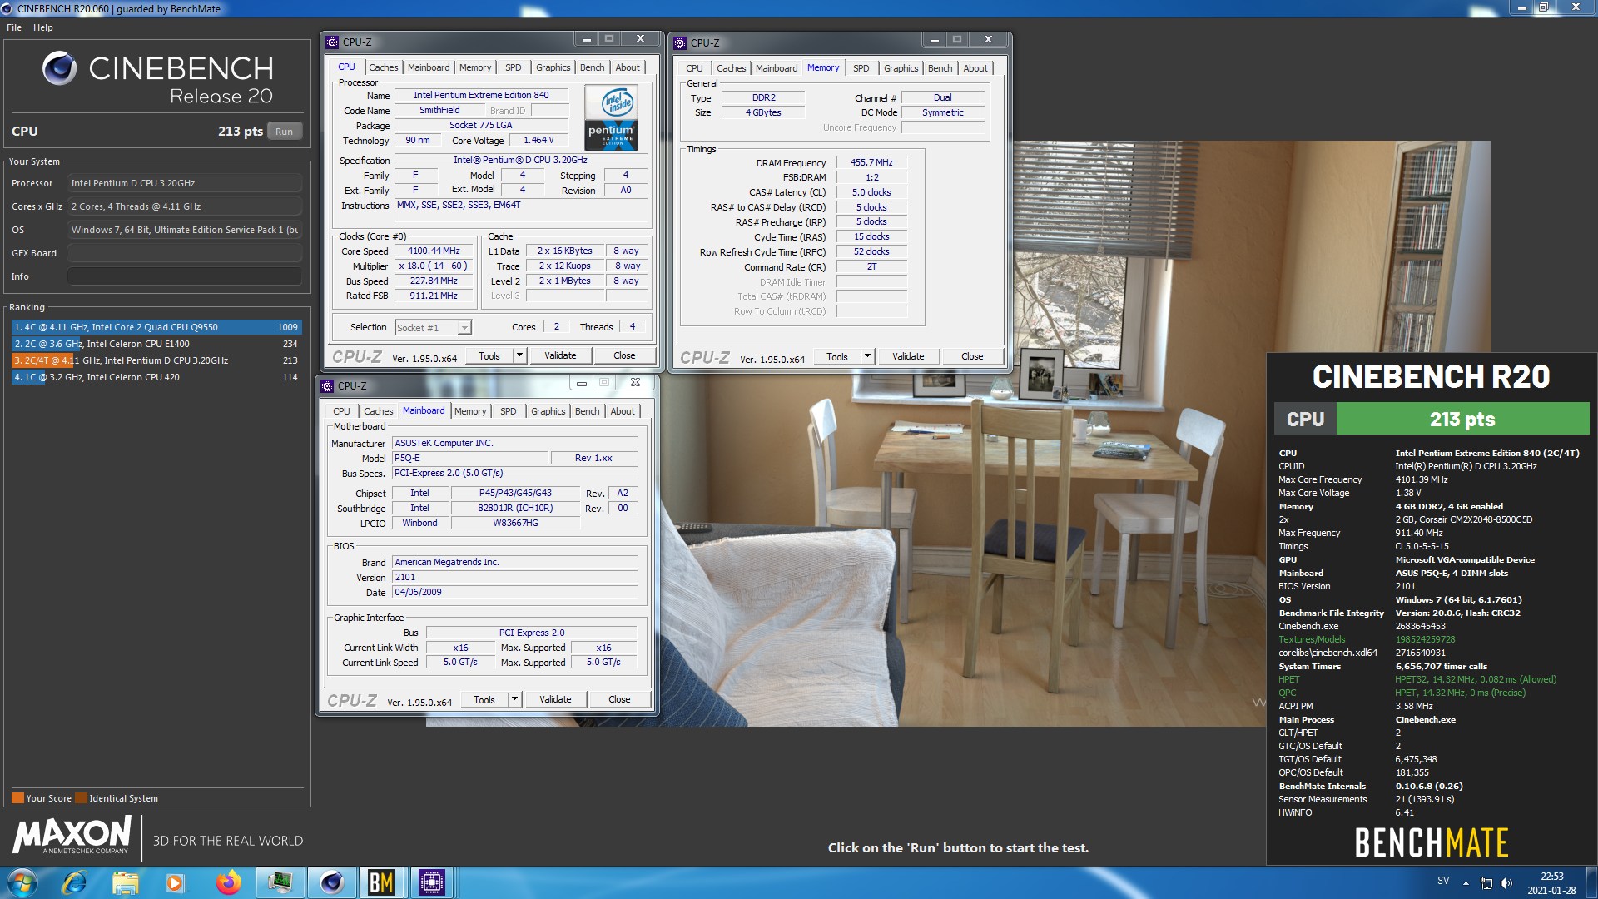Switch to About tab in Memory tab window
1598x899 pixels.
[975, 68]
